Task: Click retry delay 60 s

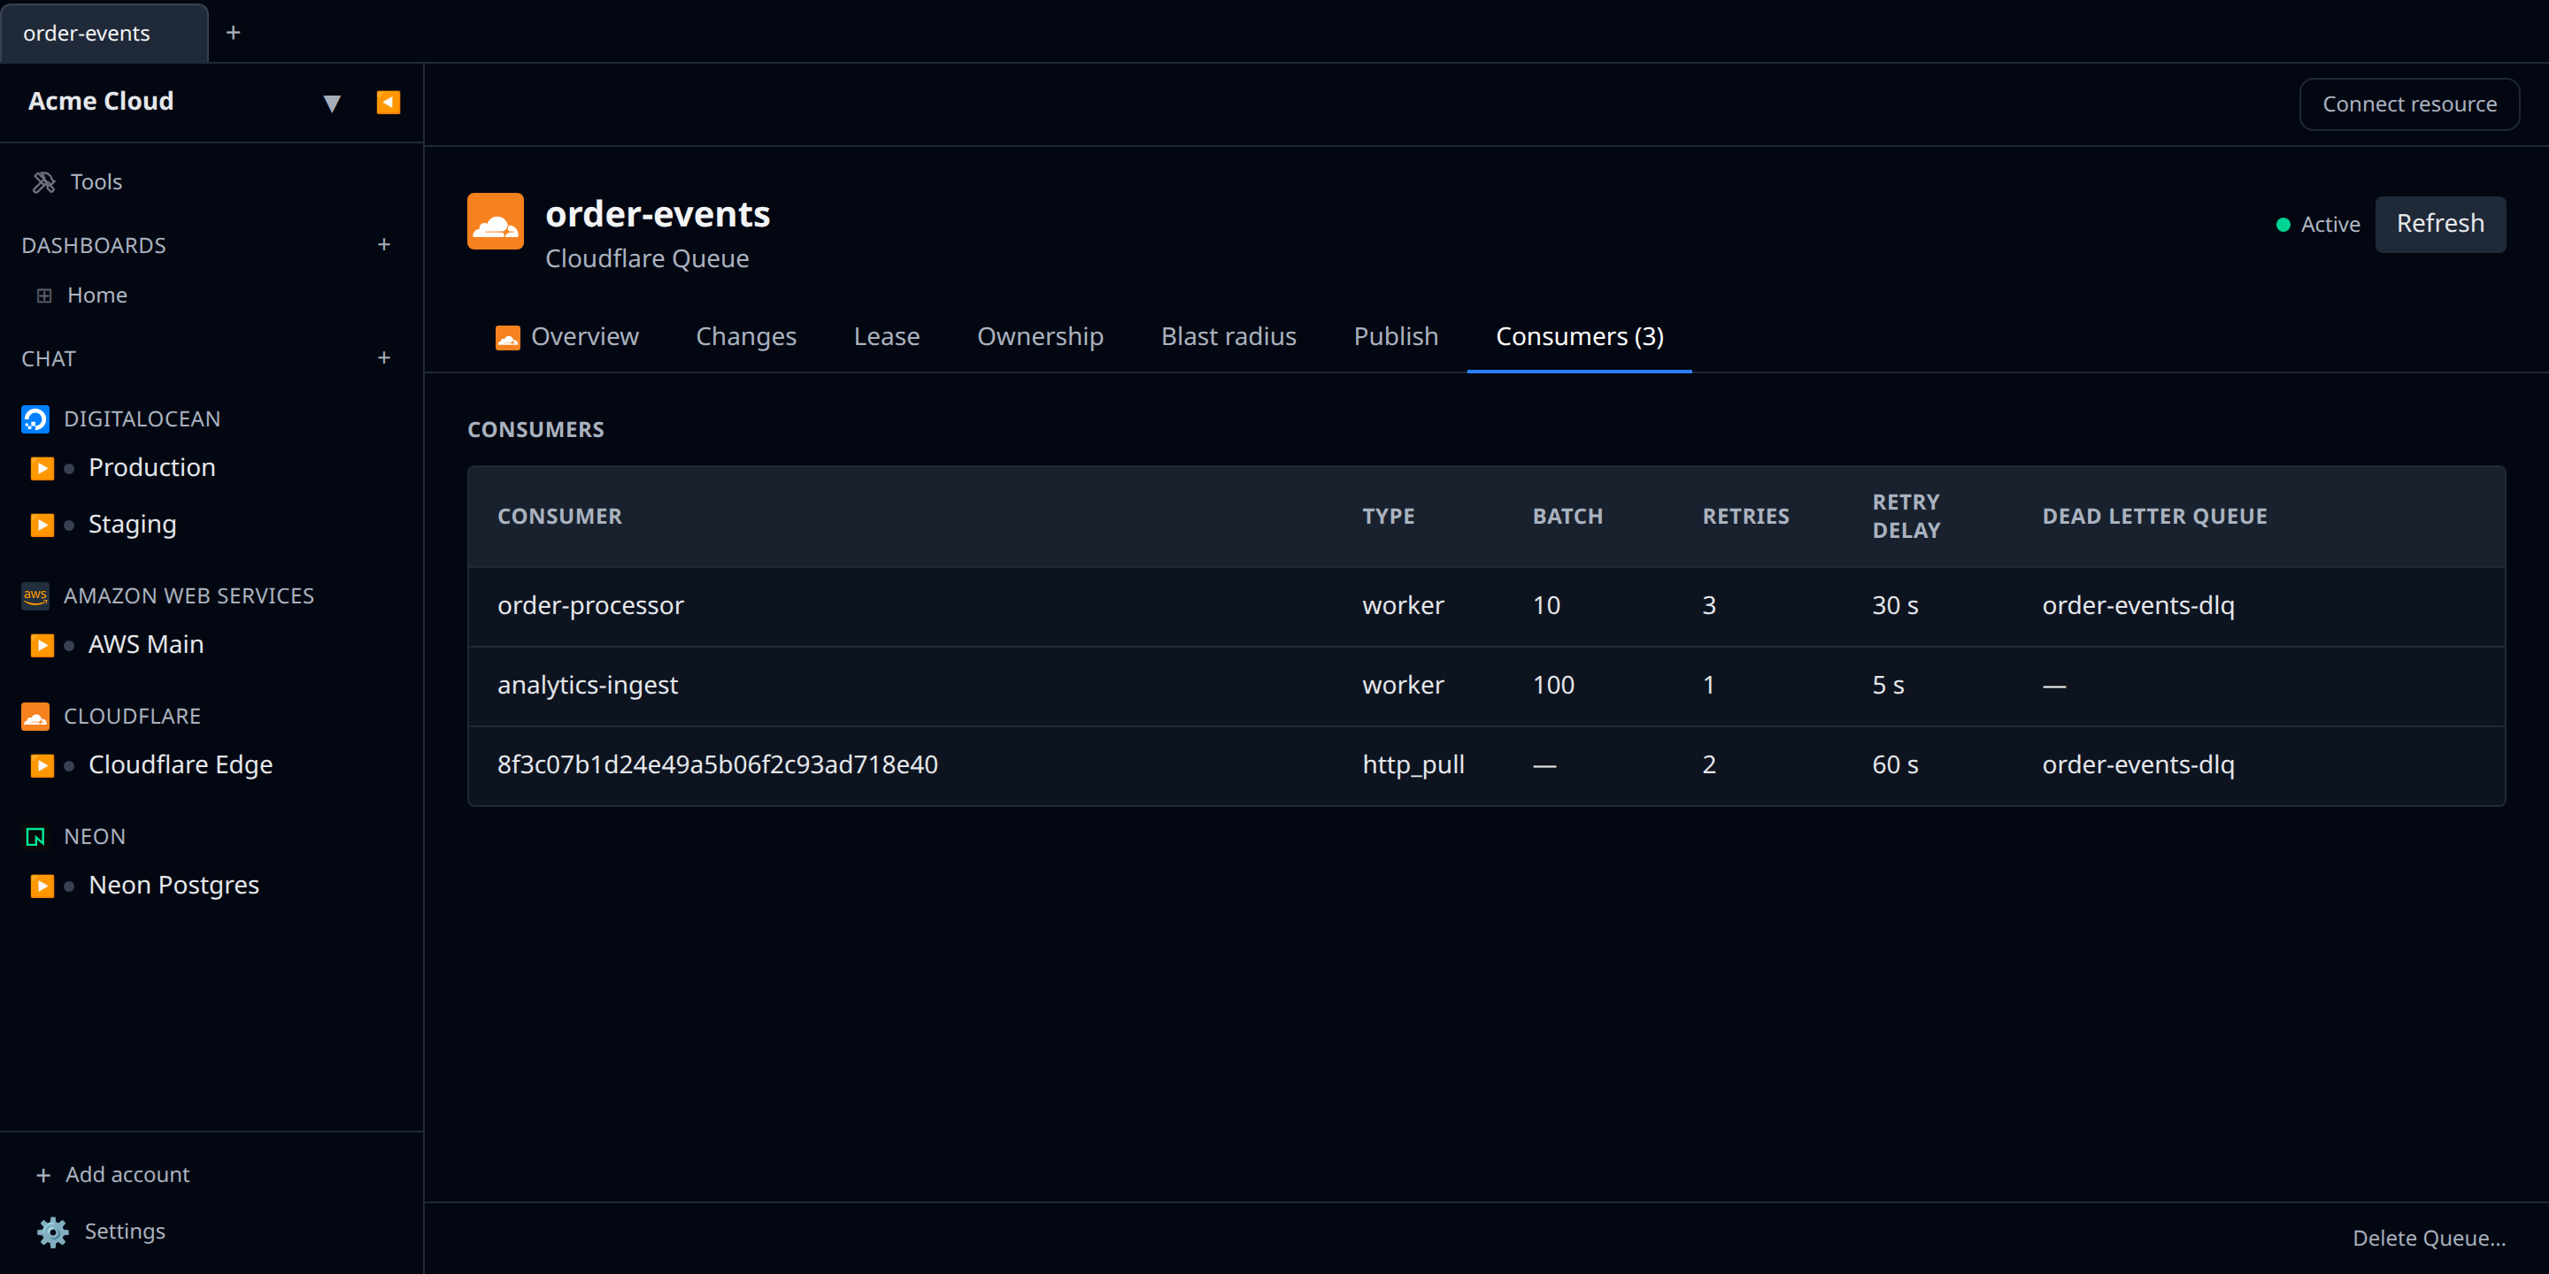Action: tap(1895, 764)
